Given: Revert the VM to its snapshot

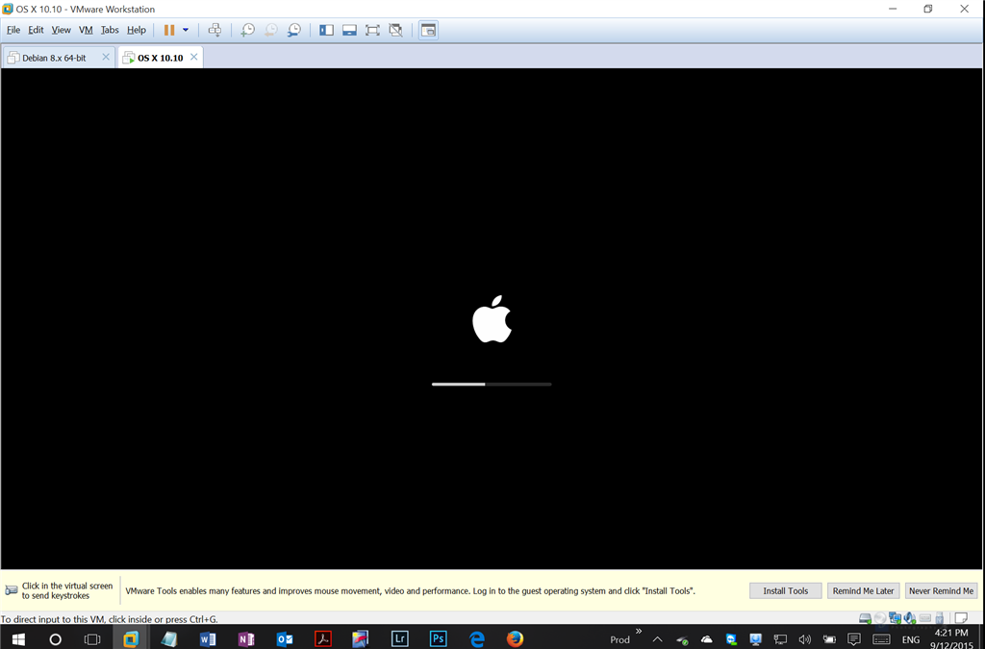Looking at the screenshot, I should [270, 30].
